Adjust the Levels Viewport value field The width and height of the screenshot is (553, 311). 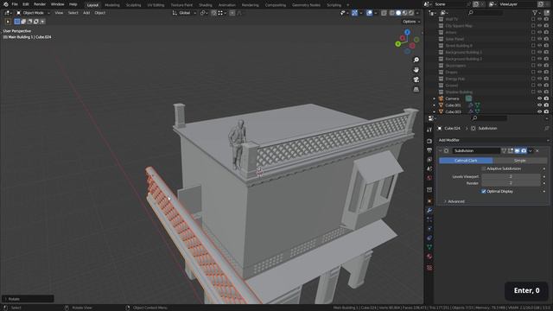click(x=511, y=176)
